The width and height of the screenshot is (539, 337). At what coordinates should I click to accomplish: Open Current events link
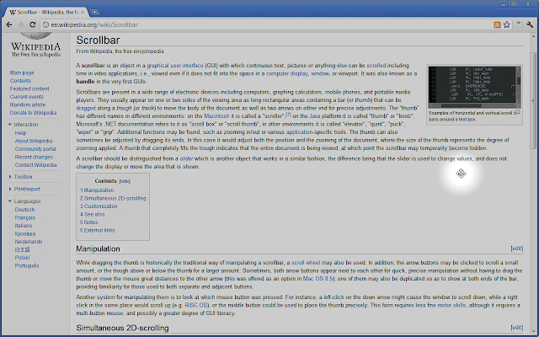click(x=26, y=97)
